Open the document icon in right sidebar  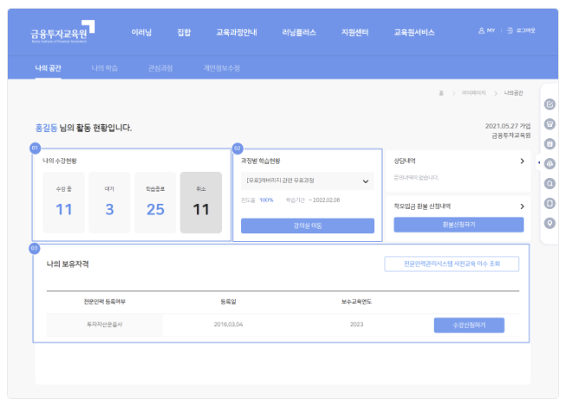(550, 204)
